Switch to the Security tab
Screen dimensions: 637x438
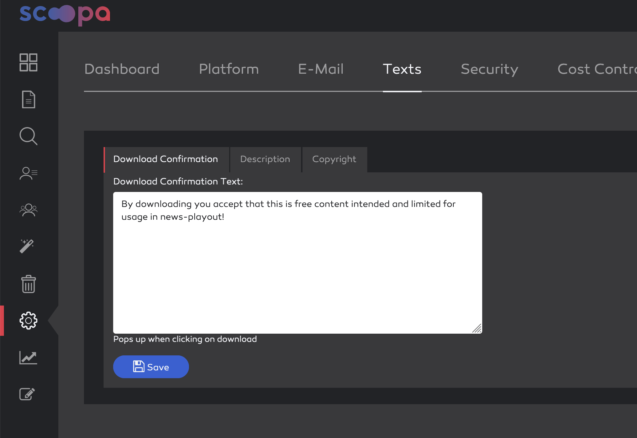coord(489,69)
